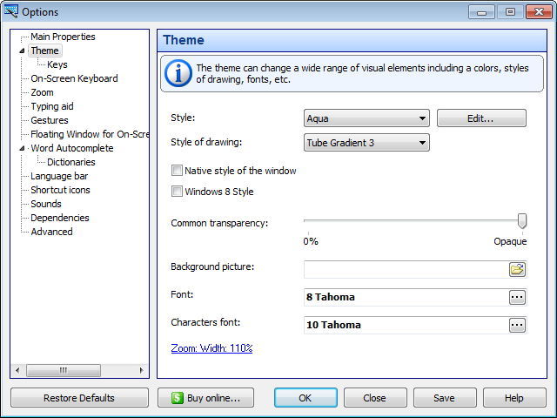This screenshot has width=557, height=418.
Task: Click the green dollar icon on Buy online
Action: tap(177, 398)
